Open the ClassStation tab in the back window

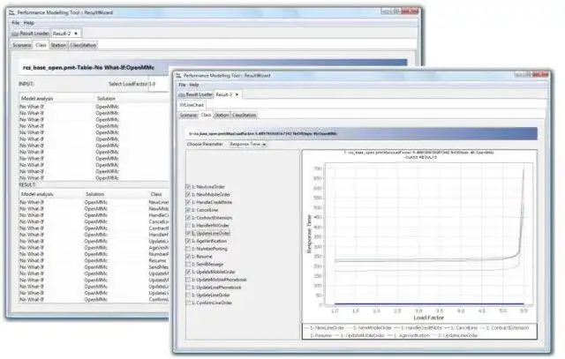point(83,45)
